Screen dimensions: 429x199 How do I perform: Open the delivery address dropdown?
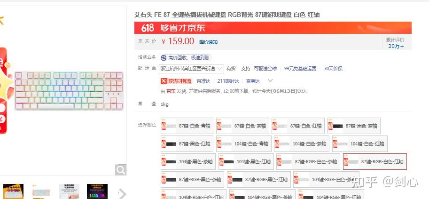click(x=192, y=69)
